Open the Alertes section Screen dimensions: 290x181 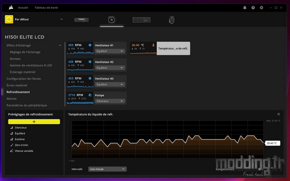coord(12,99)
